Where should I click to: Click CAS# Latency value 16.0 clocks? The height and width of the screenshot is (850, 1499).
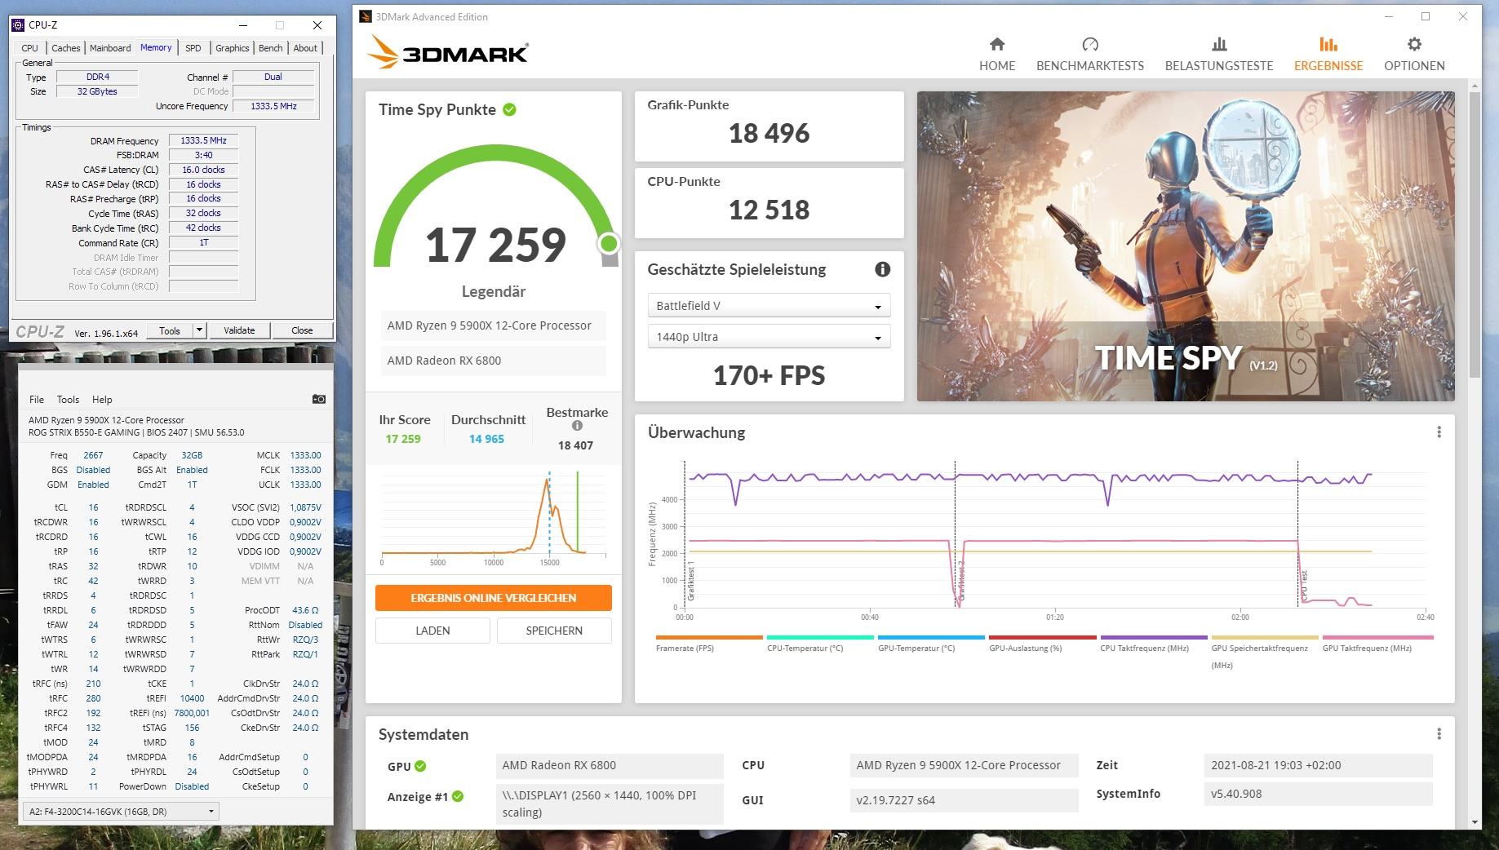(203, 170)
